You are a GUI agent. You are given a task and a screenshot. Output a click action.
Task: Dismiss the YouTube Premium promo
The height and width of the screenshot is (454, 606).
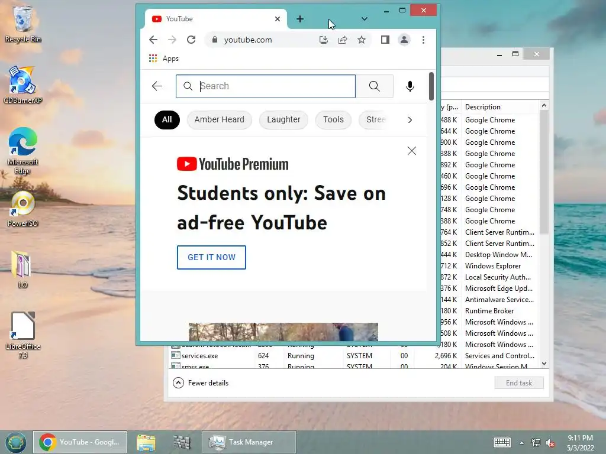click(x=412, y=151)
